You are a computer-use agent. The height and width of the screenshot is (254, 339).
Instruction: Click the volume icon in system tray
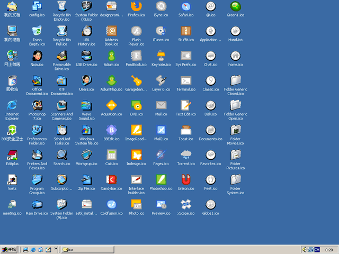click(x=305, y=249)
